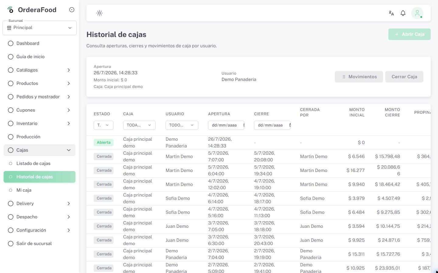Viewport: 438px width, 273px height.
Task: Expand the Configuración menu chevron
Action: click(69, 230)
